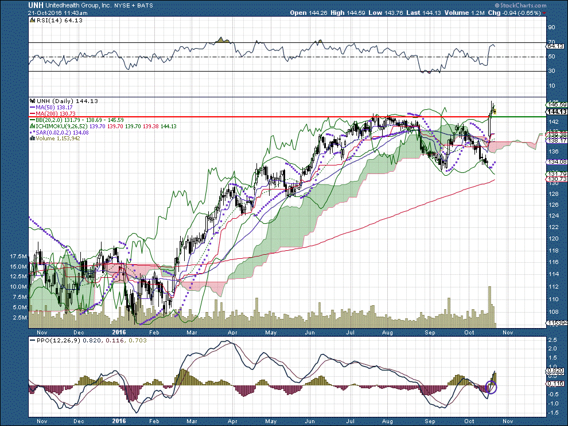Click the High 144.59 value
The width and height of the screenshot is (568, 426).
point(348,13)
